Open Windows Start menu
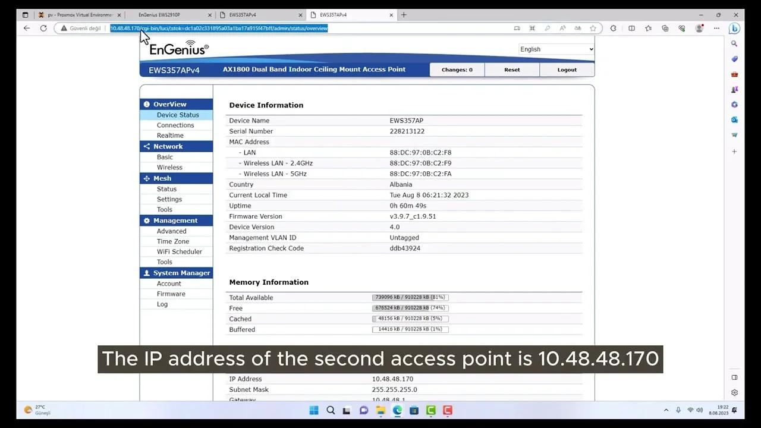This screenshot has height=428, width=761. [314, 410]
